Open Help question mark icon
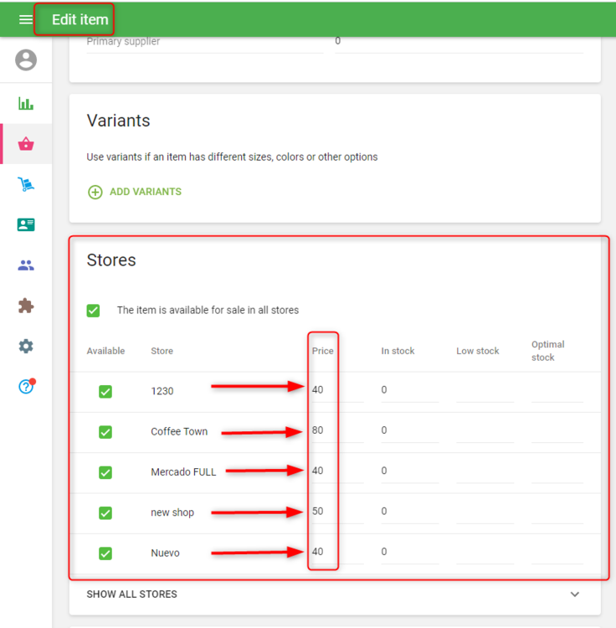 pyautogui.click(x=26, y=387)
